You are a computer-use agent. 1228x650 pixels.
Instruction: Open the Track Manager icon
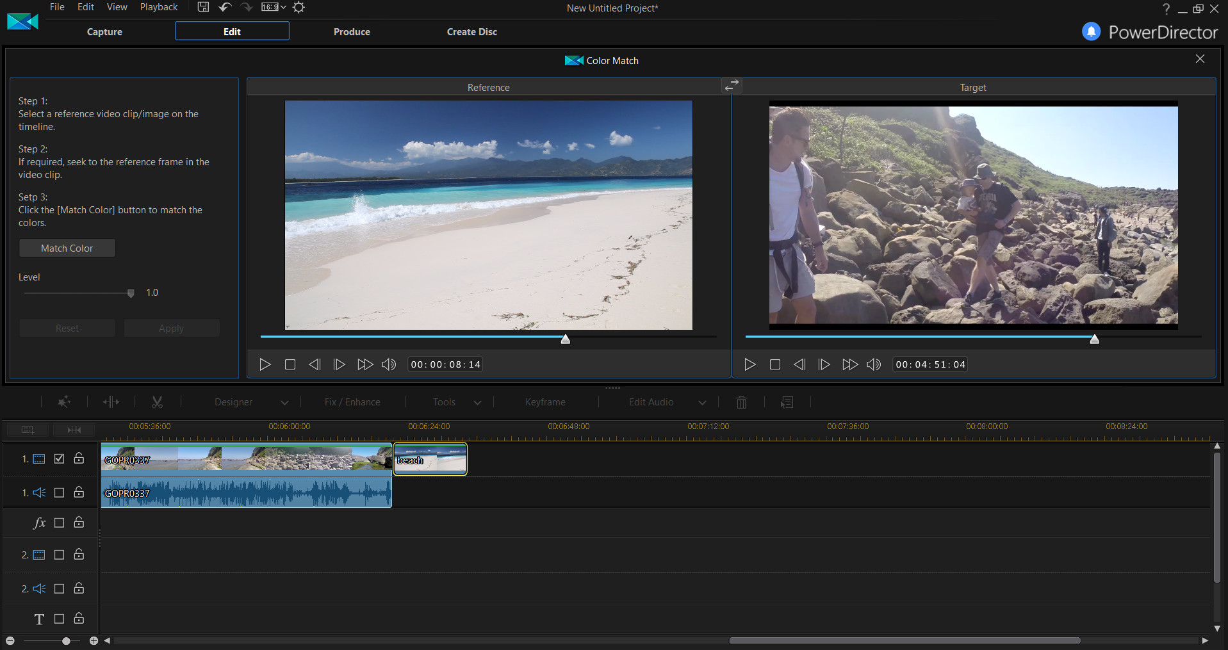pos(26,429)
